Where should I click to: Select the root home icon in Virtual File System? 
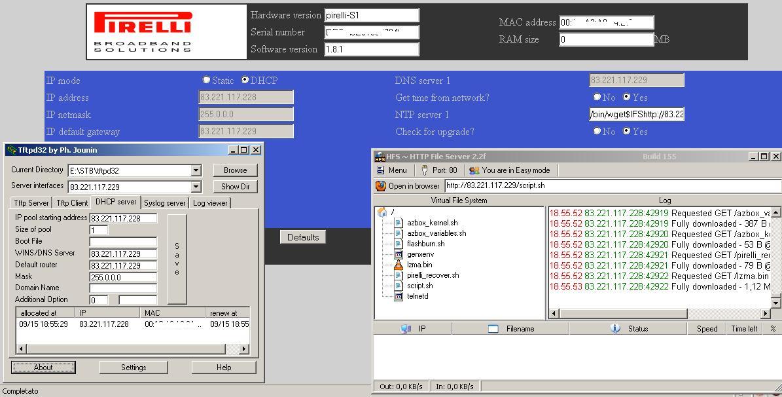click(383, 212)
